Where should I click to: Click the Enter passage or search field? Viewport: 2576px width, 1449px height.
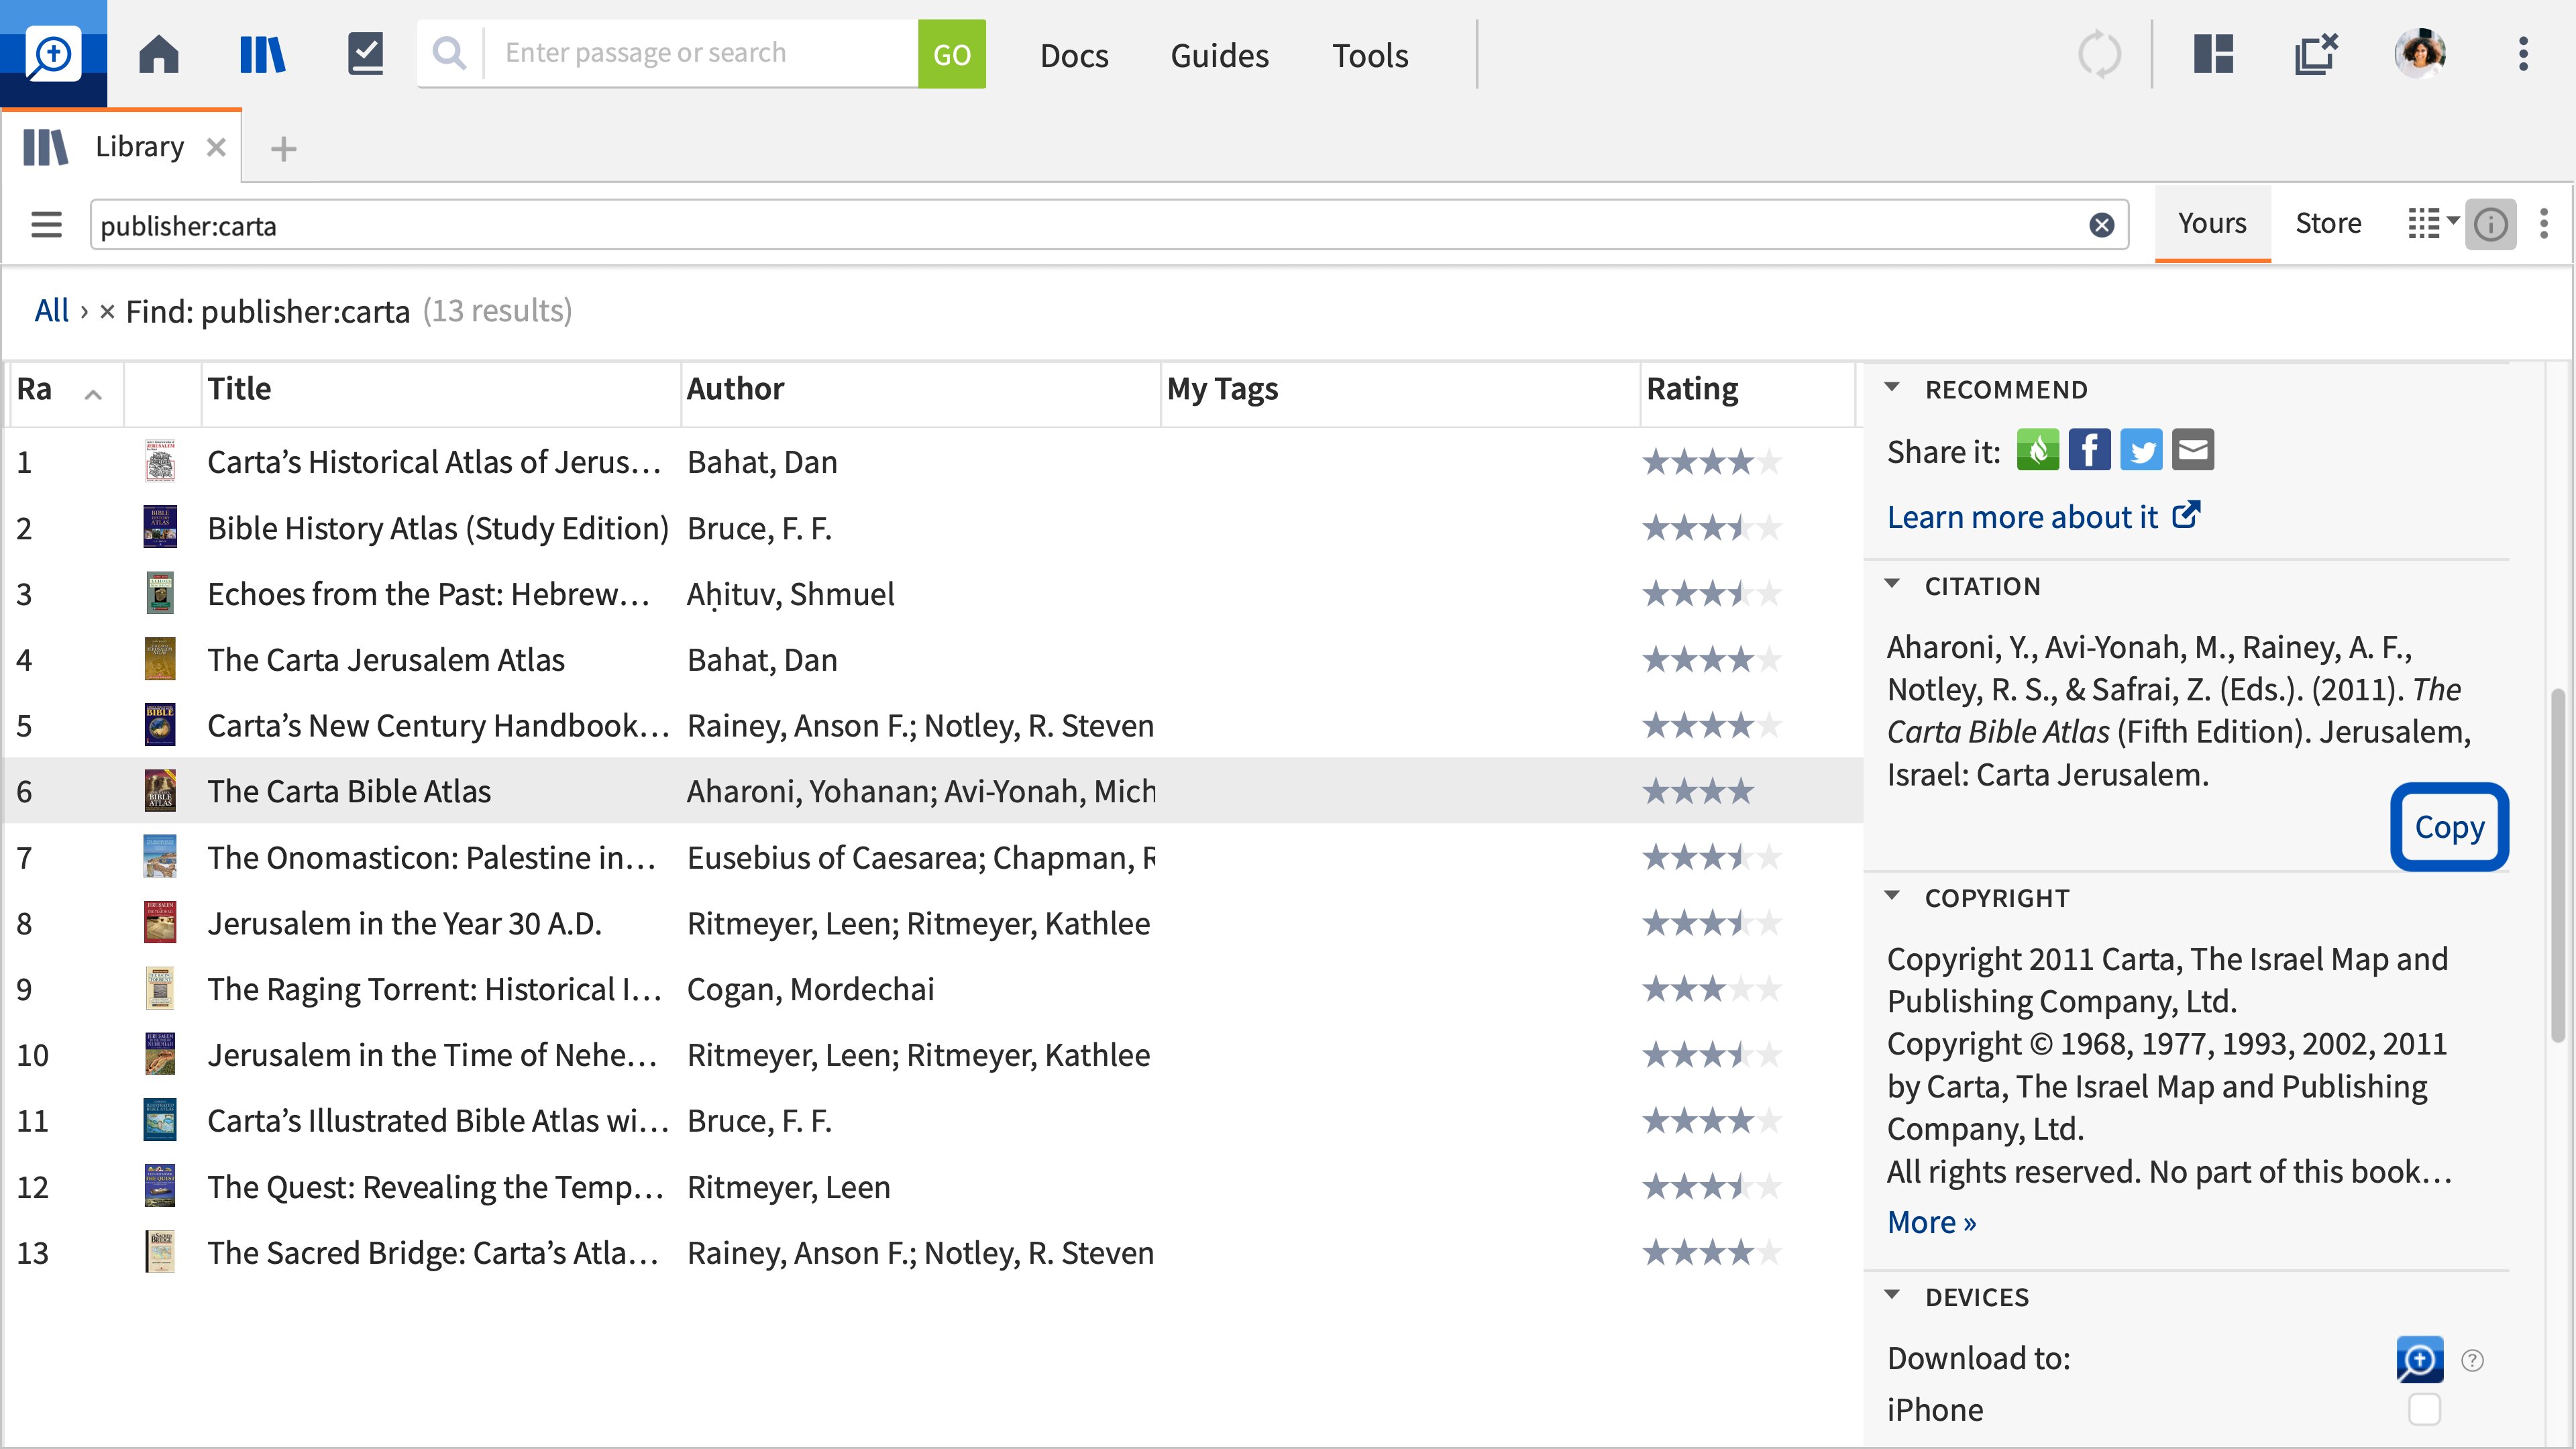(x=700, y=53)
